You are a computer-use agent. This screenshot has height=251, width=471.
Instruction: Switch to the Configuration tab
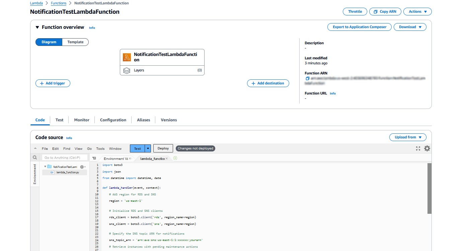click(113, 120)
